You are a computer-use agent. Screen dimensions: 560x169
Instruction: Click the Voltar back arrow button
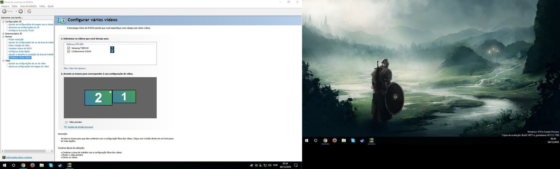pos(4,11)
